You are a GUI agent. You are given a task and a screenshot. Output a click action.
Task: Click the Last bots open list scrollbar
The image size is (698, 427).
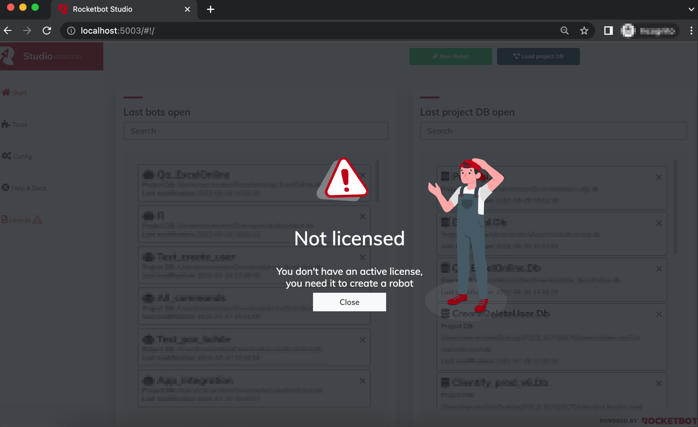pos(377,180)
